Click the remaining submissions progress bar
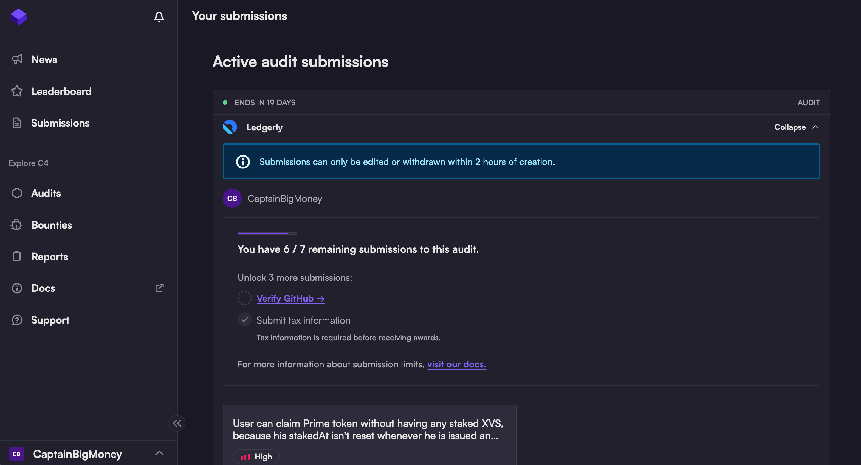 click(x=267, y=233)
